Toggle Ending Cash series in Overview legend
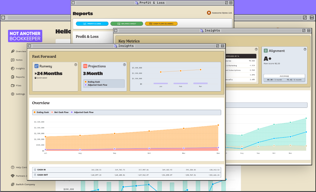Viewport: 316px width, 192px height. click(x=41, y=112)
